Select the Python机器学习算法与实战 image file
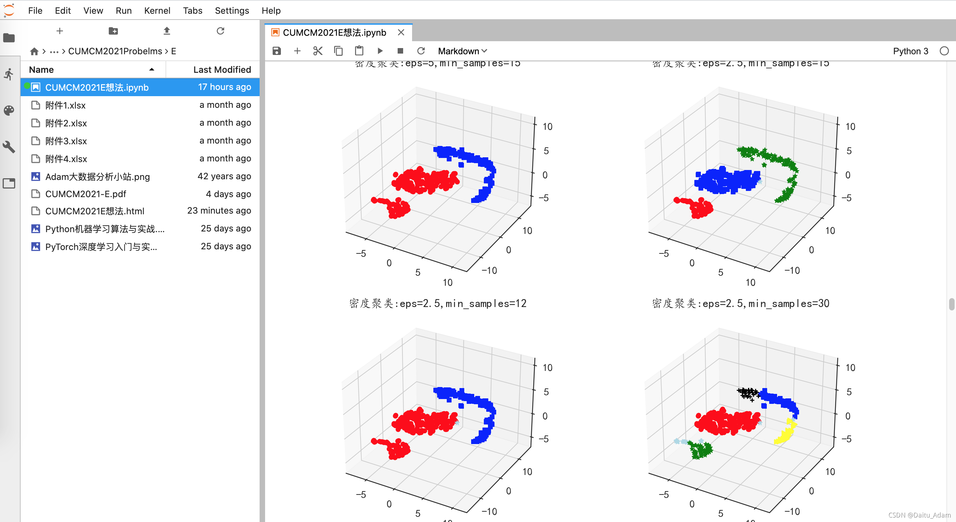Viewport: 956px width, 522px height. pyautogui.click(x=140, y=229)
